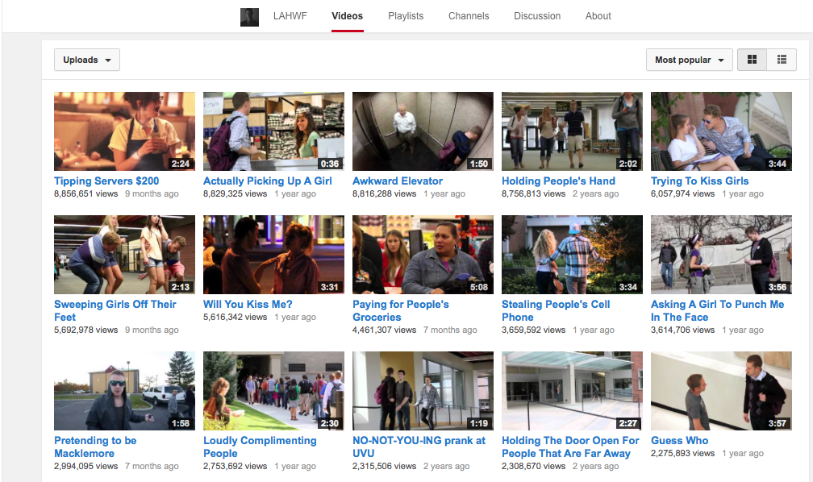The image size is (813, 482).
Task: Click Asking A Girl To Punch Me thumbnail
Action: [x=721, y=255]
